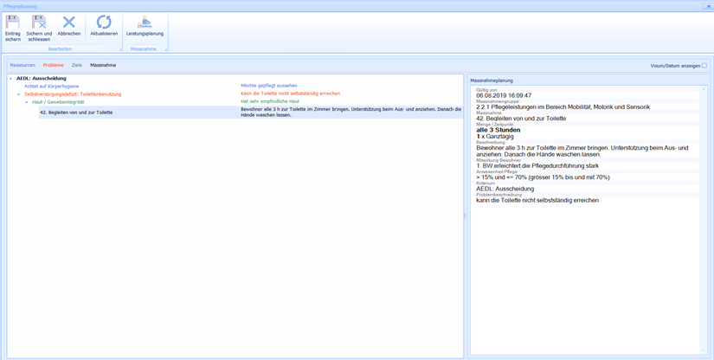
Task: Select the AEDL: Ausscheidung heading
Action: [x=42, y=78]
